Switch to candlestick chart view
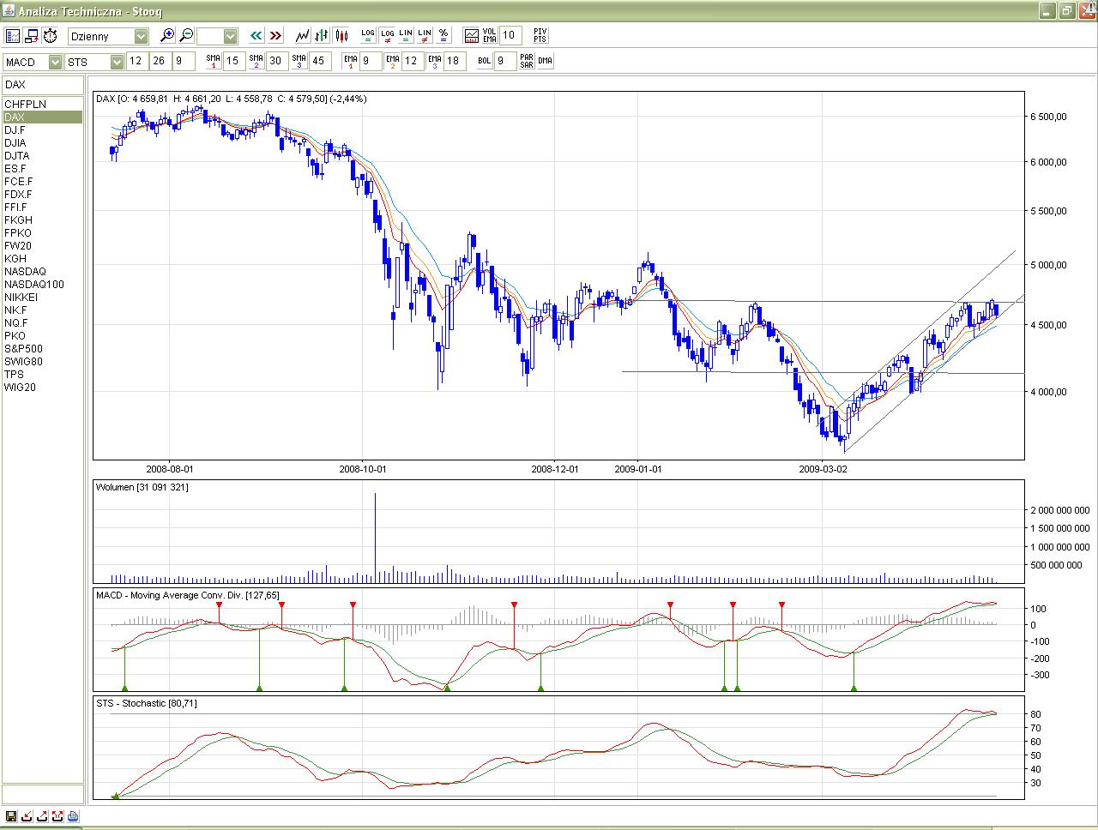The width and height of the screenshot is (1098, 830). (341, 36)
